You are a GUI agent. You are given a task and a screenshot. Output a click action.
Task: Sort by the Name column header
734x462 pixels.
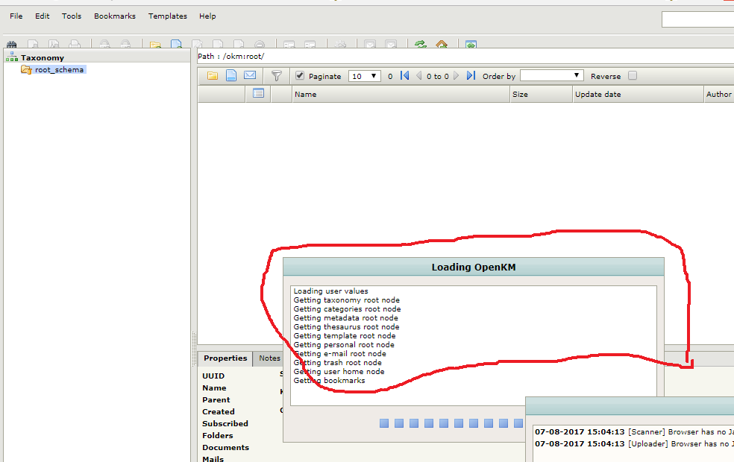click(x=305, y=95)
